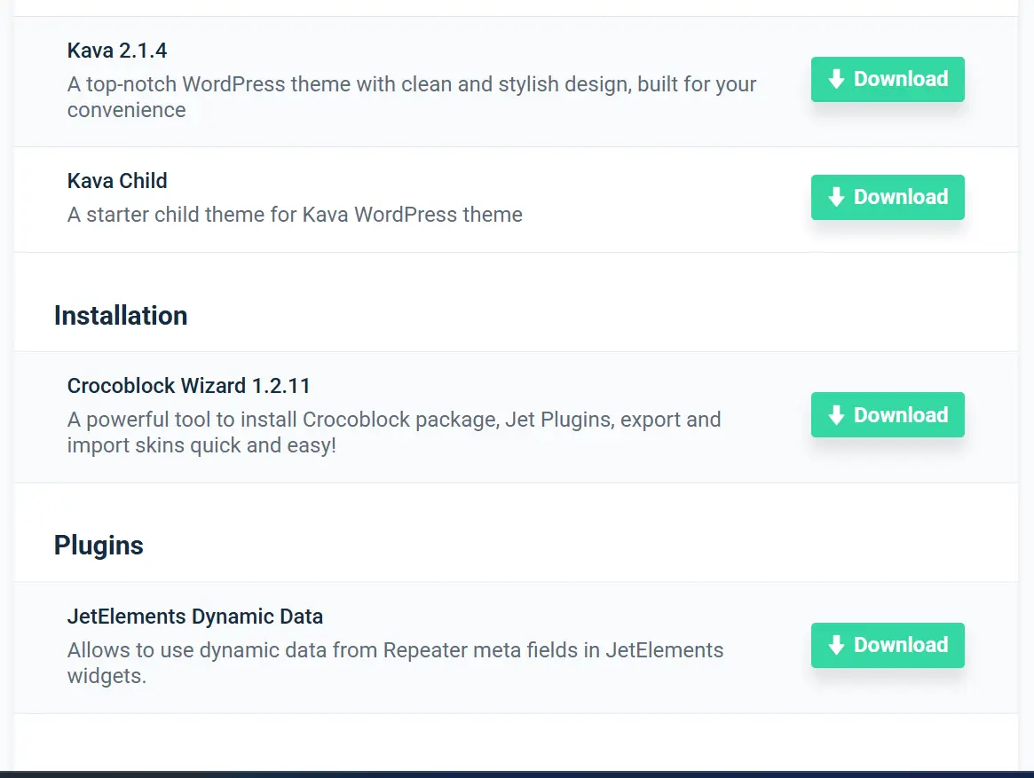Click the empty area below the JetElements row
Viewport: 1034px width, 778px height.
click(x=515, y=741)
